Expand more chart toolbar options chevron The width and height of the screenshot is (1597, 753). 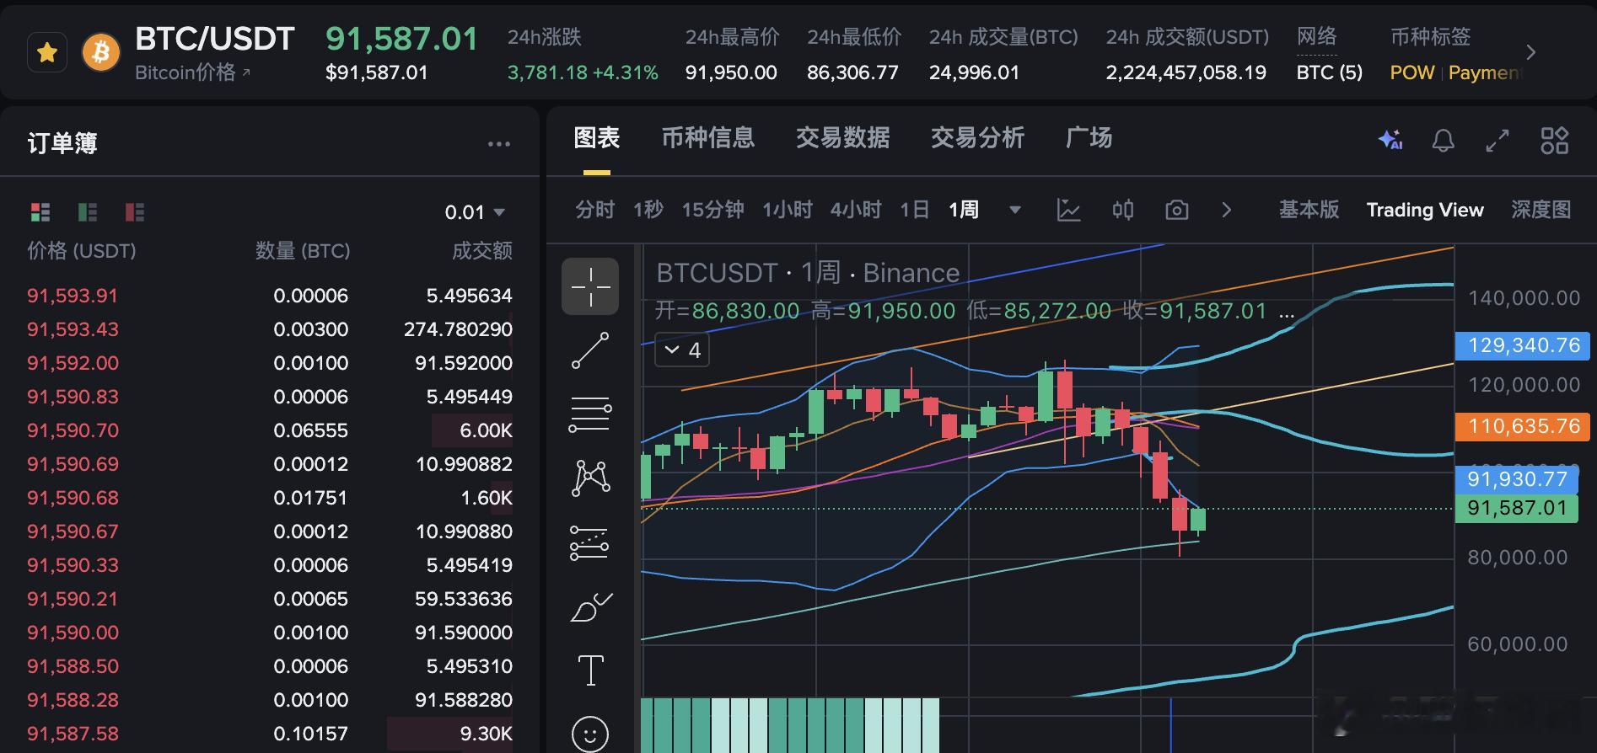click(x=1227, y=210)
